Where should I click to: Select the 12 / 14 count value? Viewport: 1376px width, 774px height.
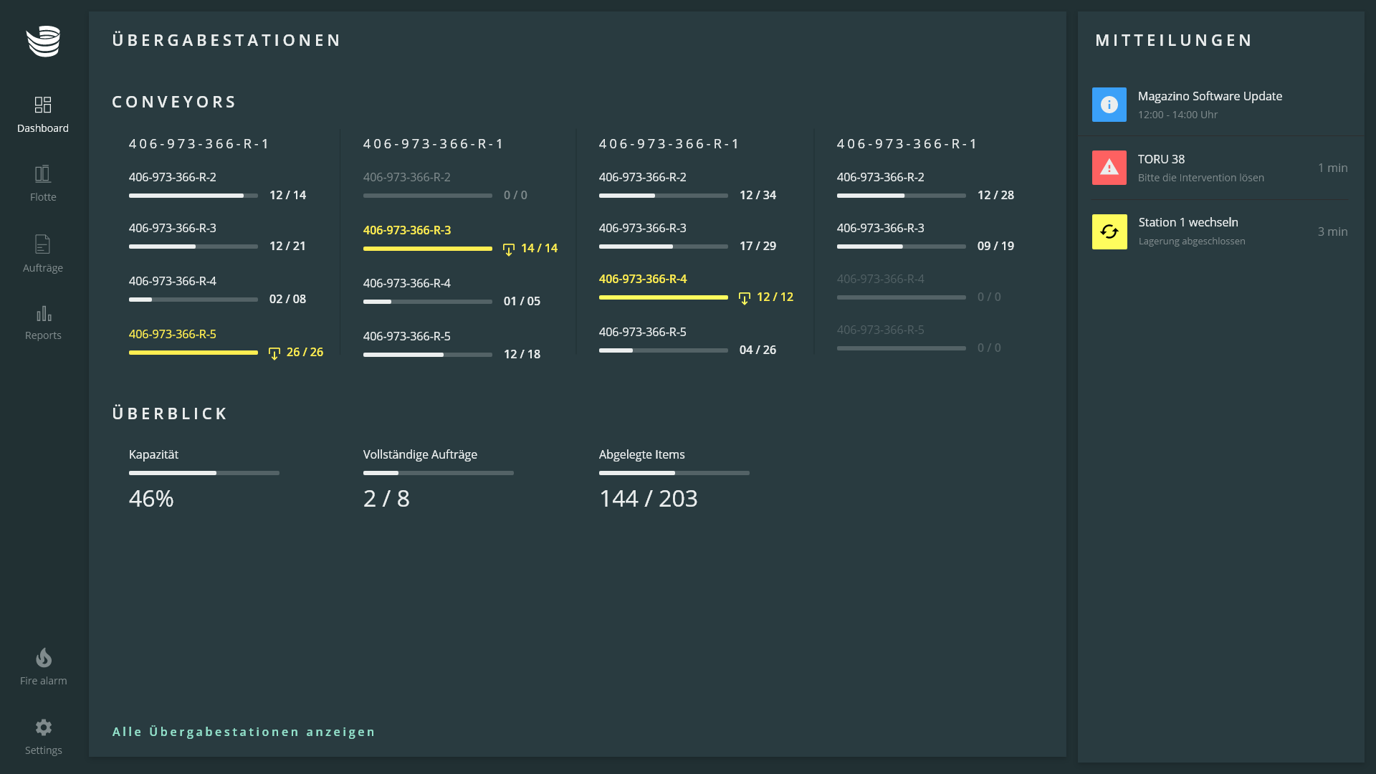click(x=287, y=195)
